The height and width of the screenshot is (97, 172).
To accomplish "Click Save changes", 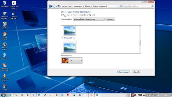I will (x=124, y=72).
